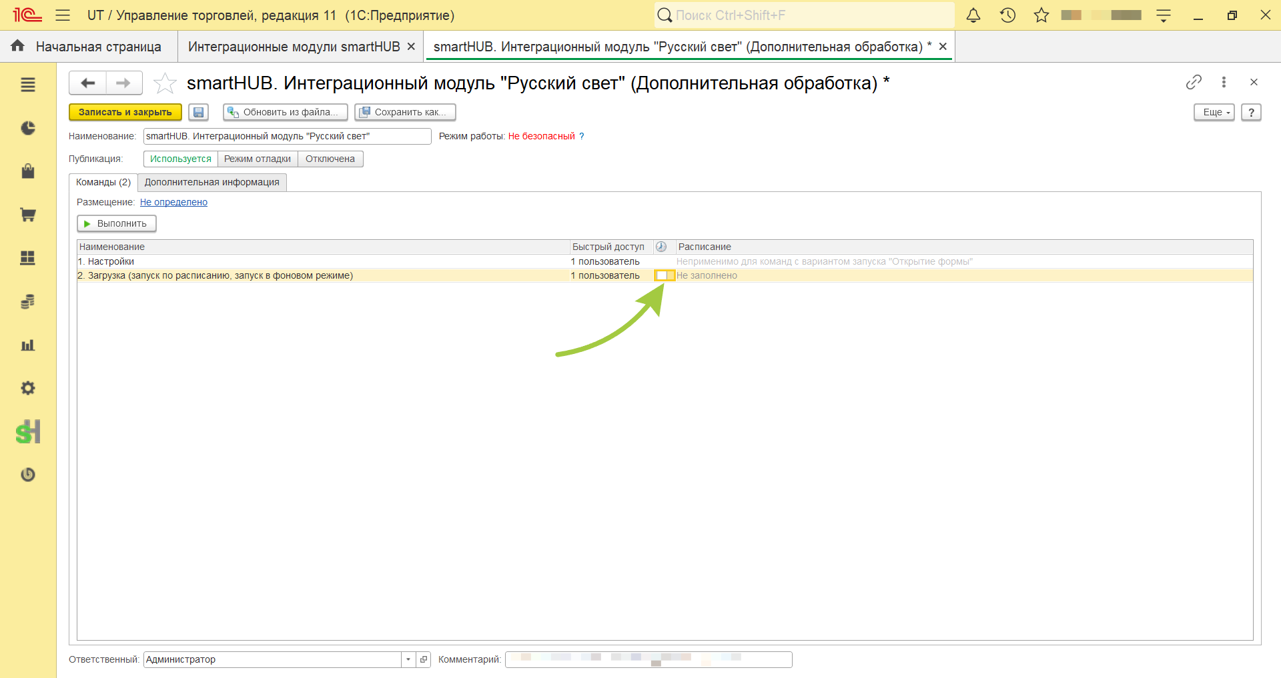Open shopping bag section in sidebar
1281x678 pixels.
pyautogui.click(x=28, y=171)
